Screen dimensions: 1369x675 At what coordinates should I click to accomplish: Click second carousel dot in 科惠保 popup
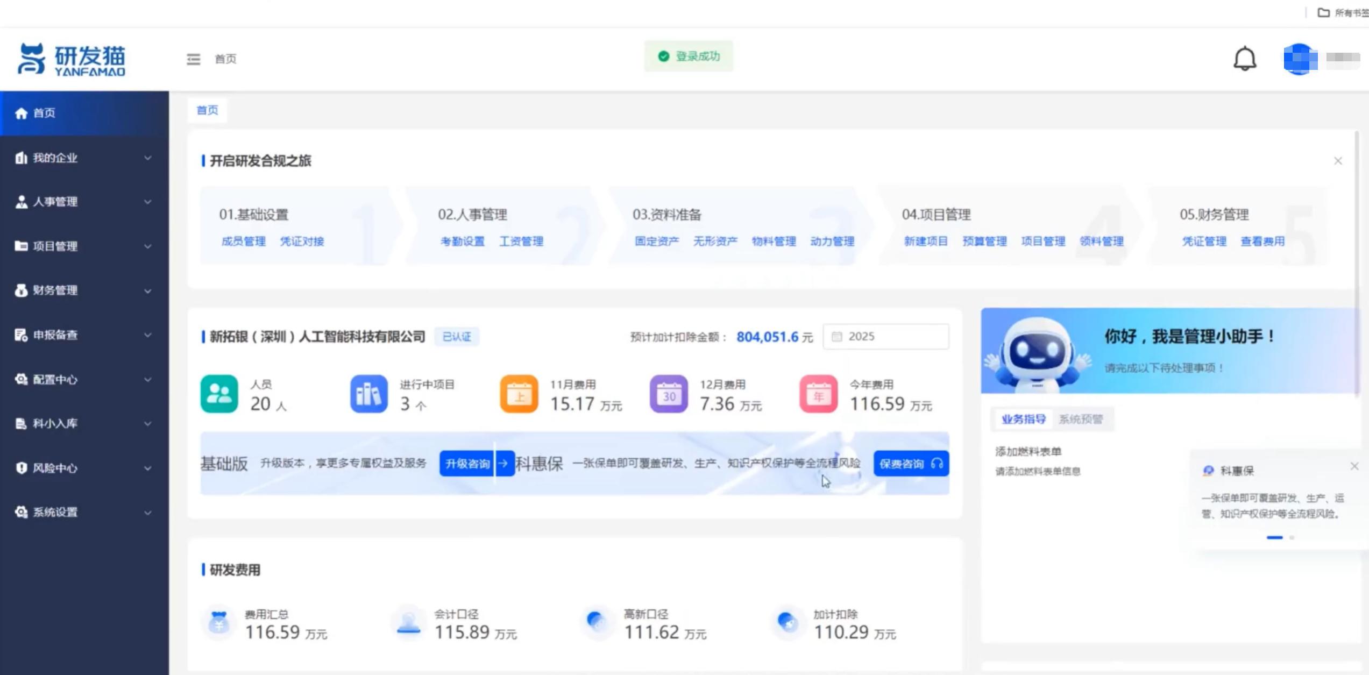[1292, 537]
